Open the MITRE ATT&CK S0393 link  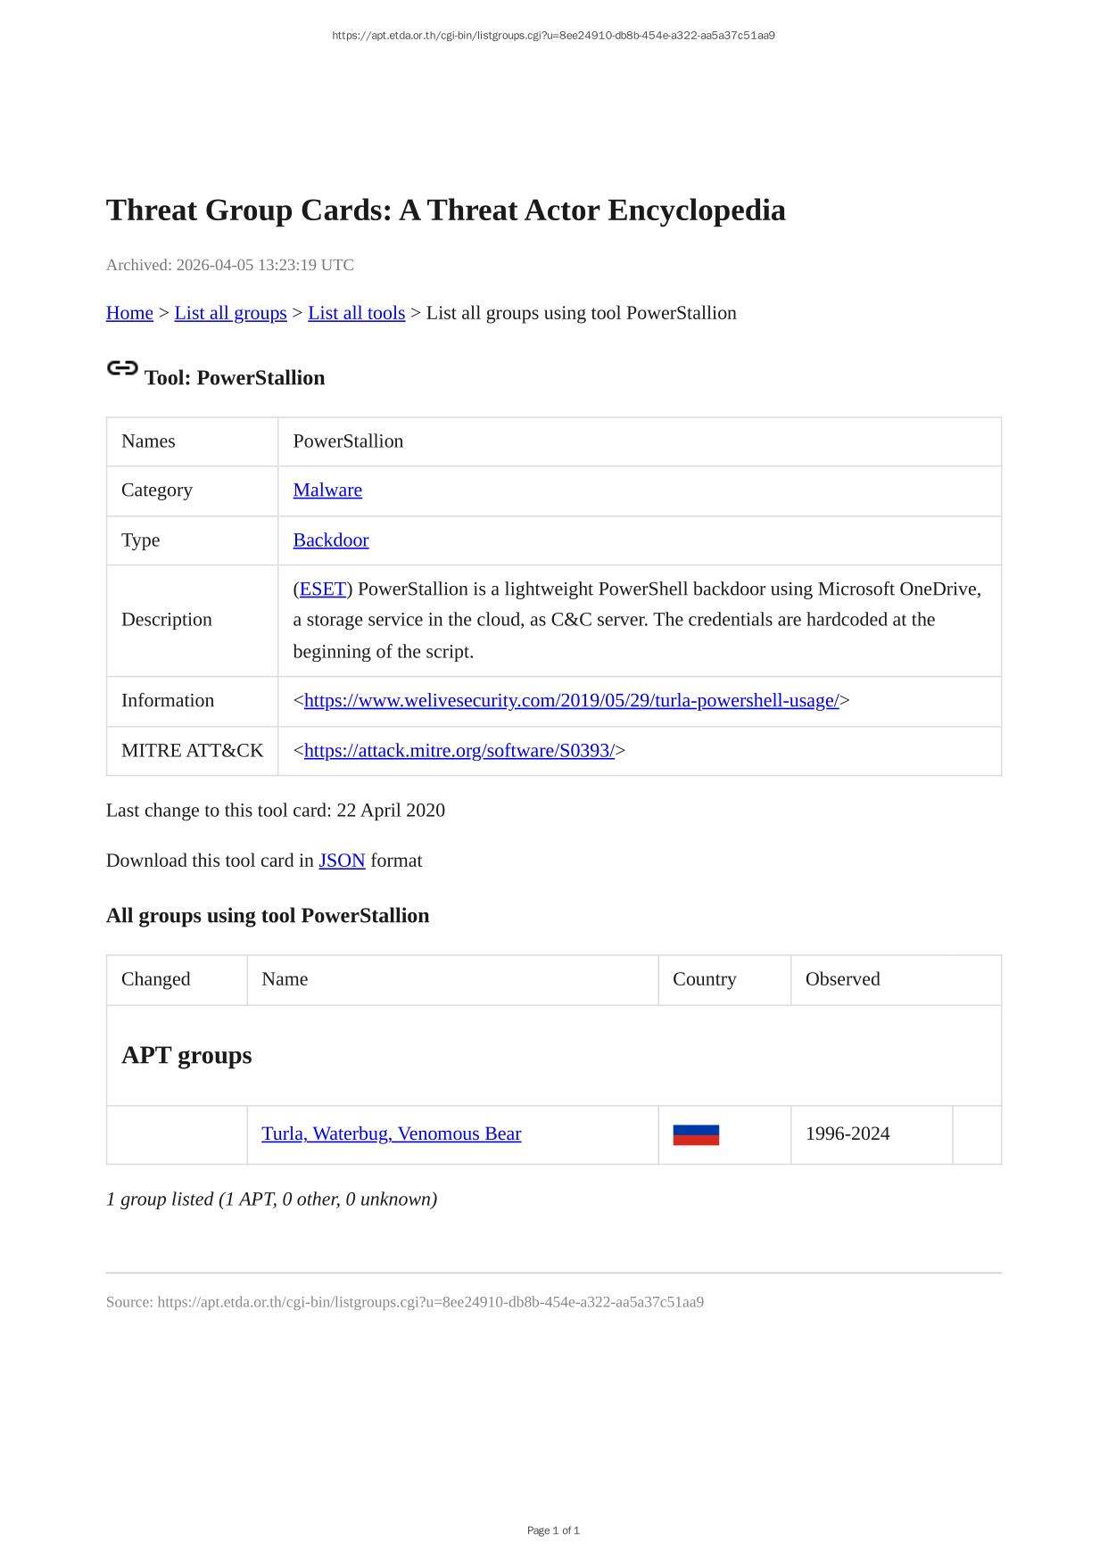459,751
